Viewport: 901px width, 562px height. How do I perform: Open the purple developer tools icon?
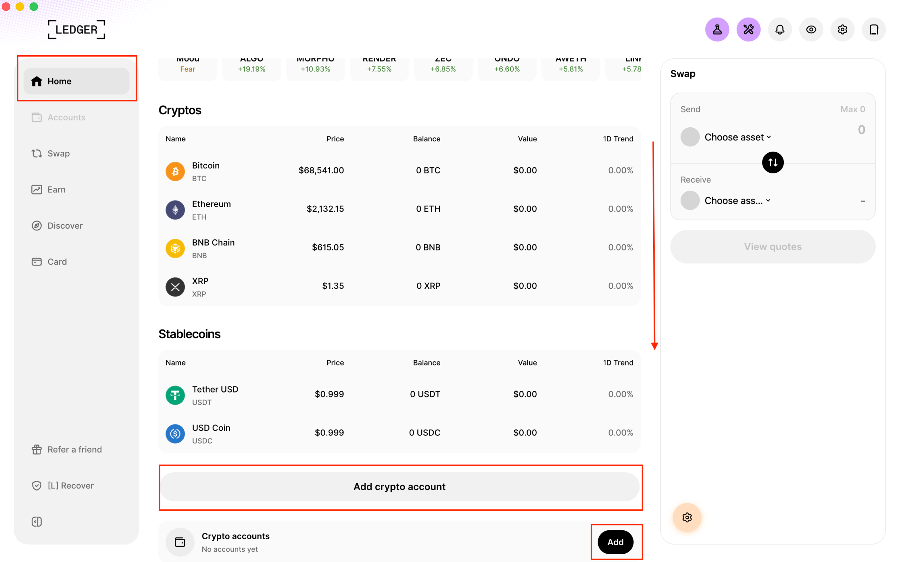748,29
